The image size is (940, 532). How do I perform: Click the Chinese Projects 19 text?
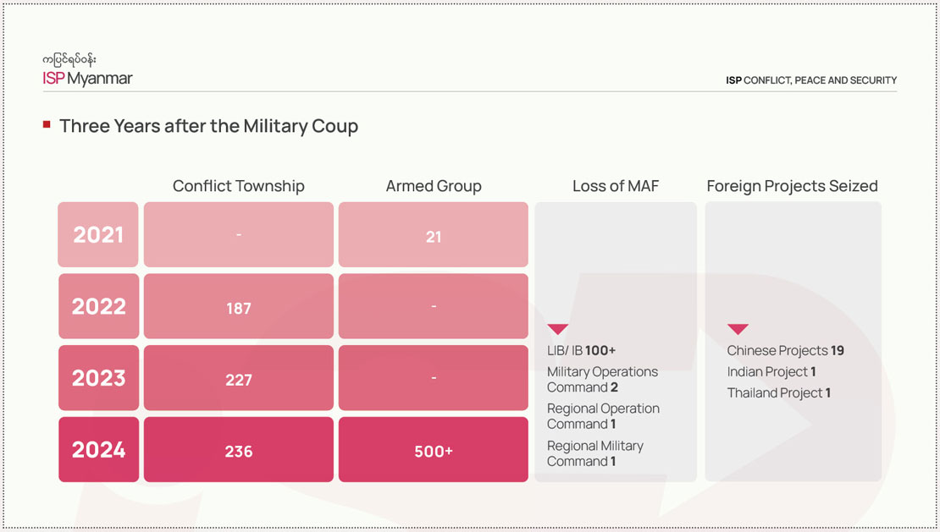pos(785,350)
